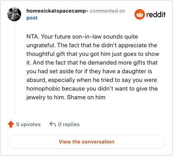Click the phrase "thoughtful gift"
This screenshot has height=156, width=173.
[46, 54]
